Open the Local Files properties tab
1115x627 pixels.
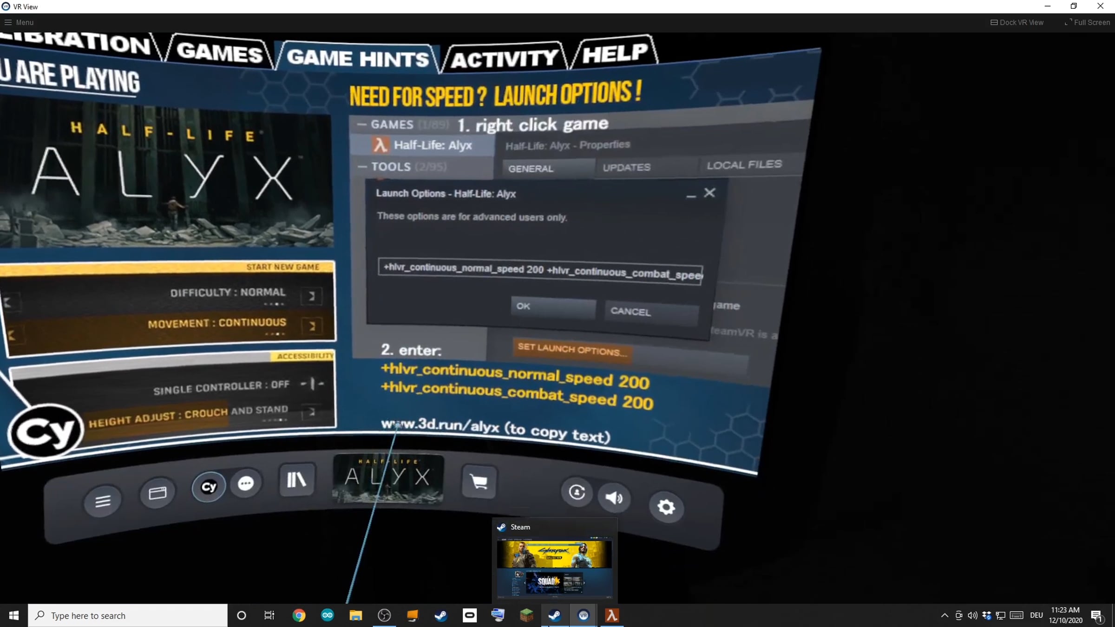pyautogui.click(x=744, y=164)
